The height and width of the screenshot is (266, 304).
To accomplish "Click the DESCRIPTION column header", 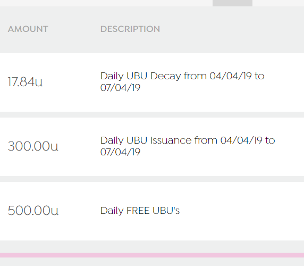I will [130, 29].
